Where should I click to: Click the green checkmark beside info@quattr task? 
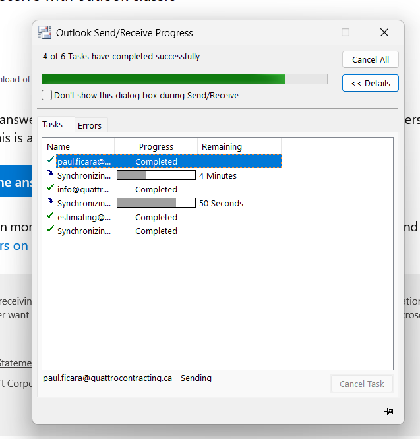pos(51,188)
